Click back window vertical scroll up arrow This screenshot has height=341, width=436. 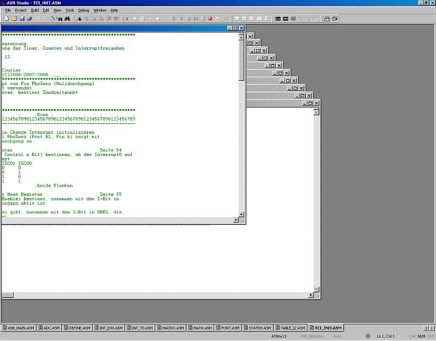tap(317, 112)
